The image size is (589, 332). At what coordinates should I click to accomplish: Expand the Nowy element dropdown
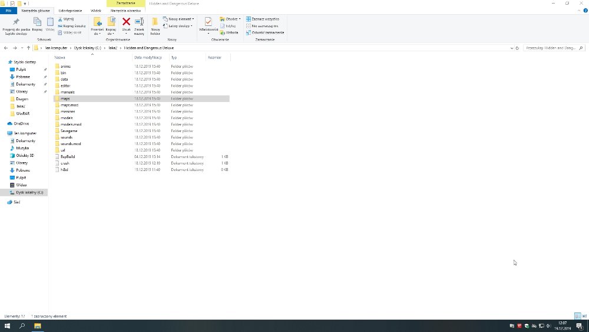(179, 19)
